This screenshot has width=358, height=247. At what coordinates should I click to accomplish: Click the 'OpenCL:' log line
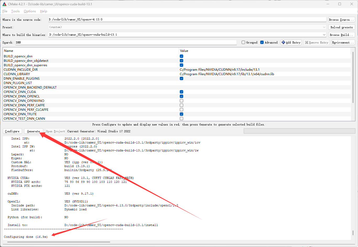pos(14,201)
